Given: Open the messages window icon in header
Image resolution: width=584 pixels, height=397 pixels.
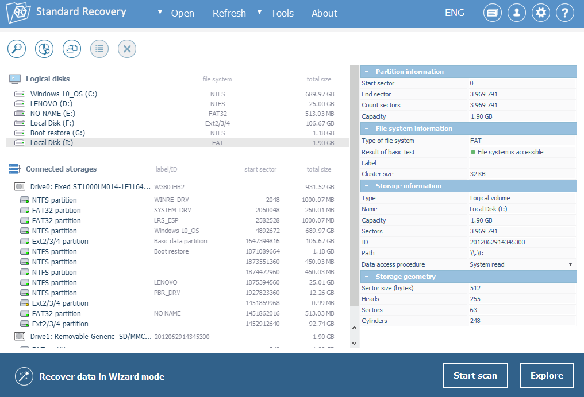Looking at the screenshot, I should click(493, 13).
